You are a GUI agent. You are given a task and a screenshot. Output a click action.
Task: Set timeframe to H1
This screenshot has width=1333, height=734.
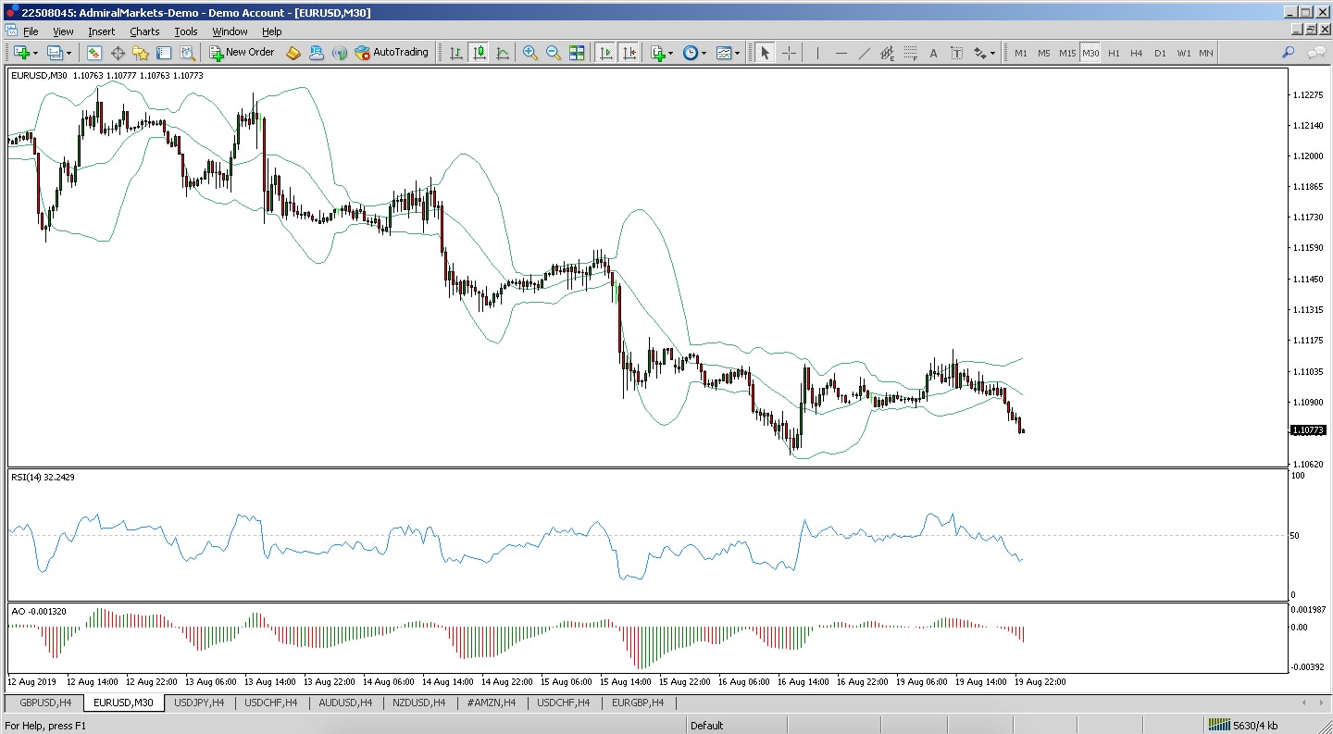1114,53
